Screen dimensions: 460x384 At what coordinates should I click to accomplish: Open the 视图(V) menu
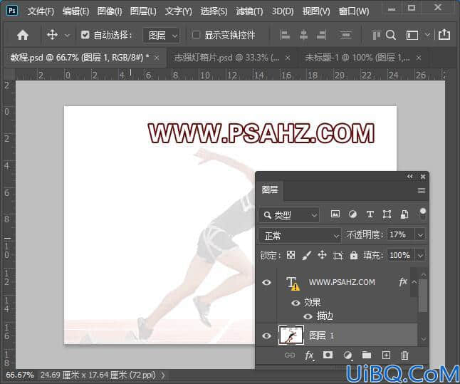[x=316, y=11]
